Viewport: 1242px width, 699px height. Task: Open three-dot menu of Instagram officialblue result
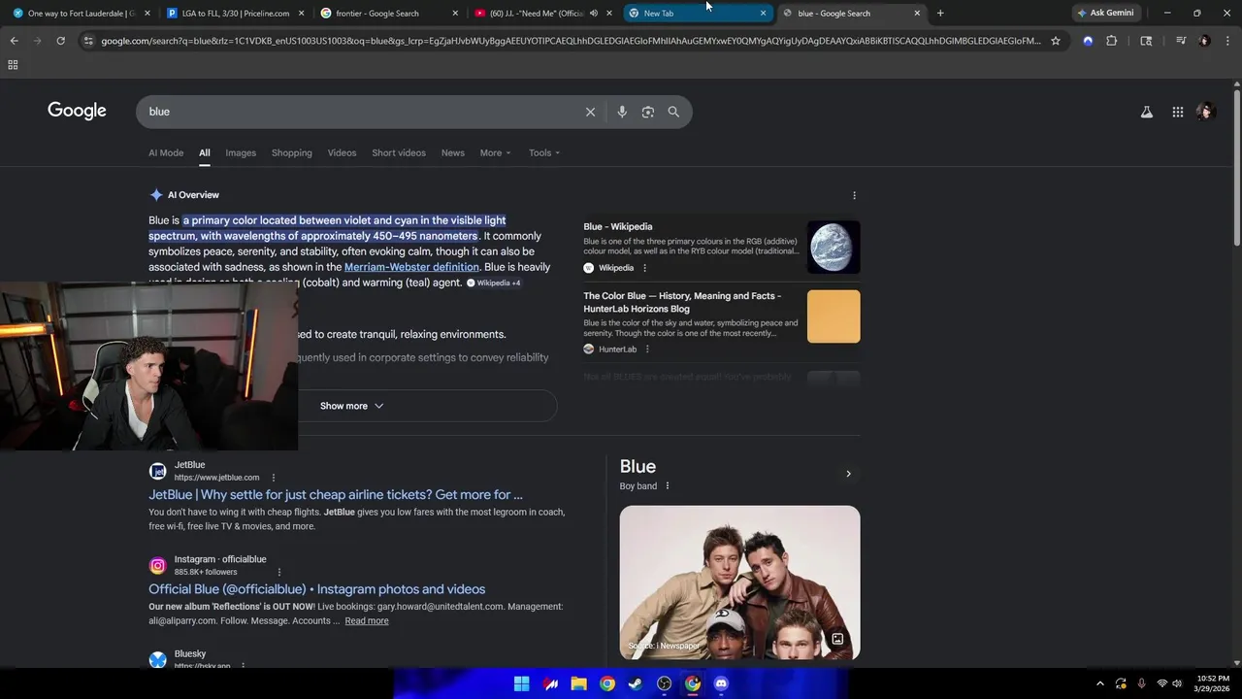pos(279,572)
